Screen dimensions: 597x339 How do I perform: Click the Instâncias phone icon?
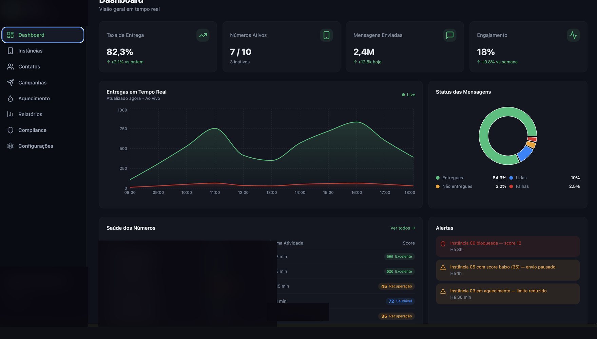(x=11, y=51)
